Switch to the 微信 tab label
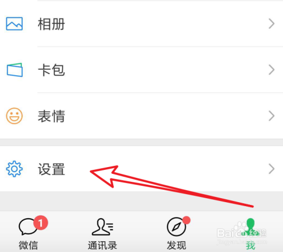 (x=28, y=245)
